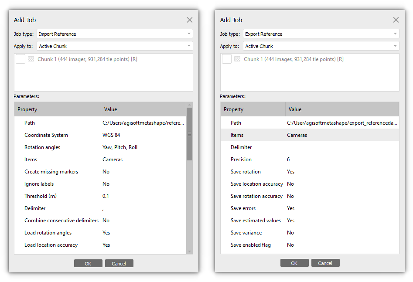Open Job type dropdown showing Export Reference
Viewport: 413px width, 282px height.
point(321,34)
